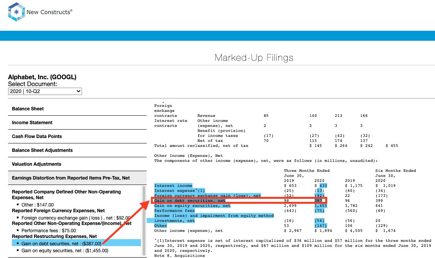Click 'Reported Company Defined Other Non-Operating Expenses, Net' heading
This screenshot has height=258, width=435.
[x=66, y=195]
